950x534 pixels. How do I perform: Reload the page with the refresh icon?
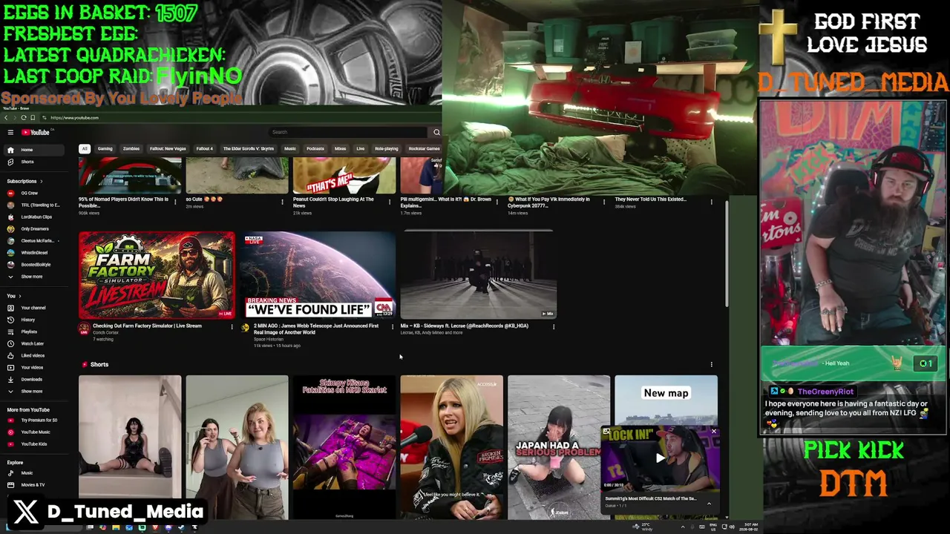pos(24,118)
